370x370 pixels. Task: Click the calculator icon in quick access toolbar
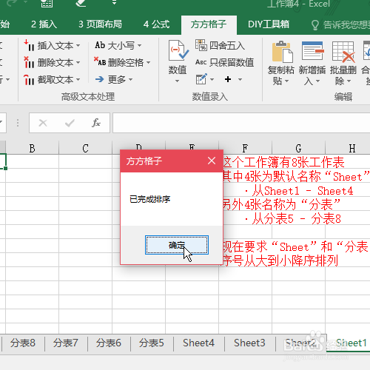(47, 3)
